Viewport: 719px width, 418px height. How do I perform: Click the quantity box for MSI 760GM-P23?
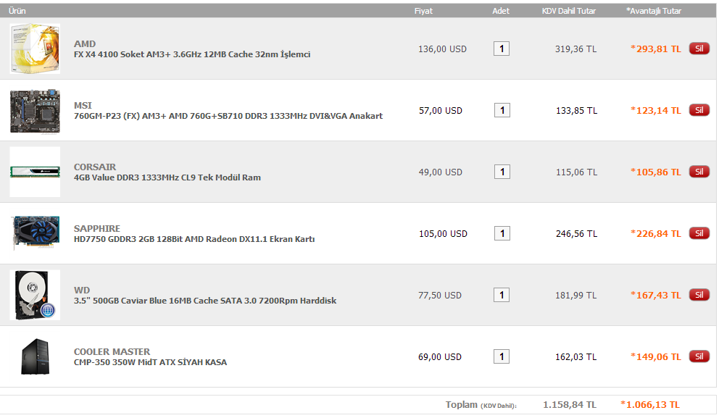pyautogui.click(x=501, y=111)
